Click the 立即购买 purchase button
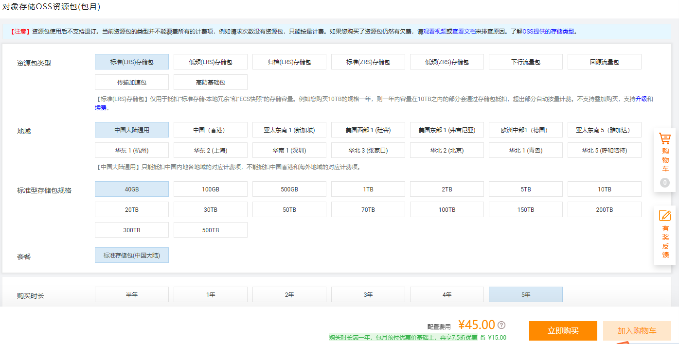 [563, 331]
